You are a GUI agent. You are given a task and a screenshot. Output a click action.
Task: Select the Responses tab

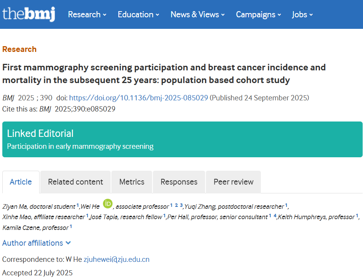point(179,182)
